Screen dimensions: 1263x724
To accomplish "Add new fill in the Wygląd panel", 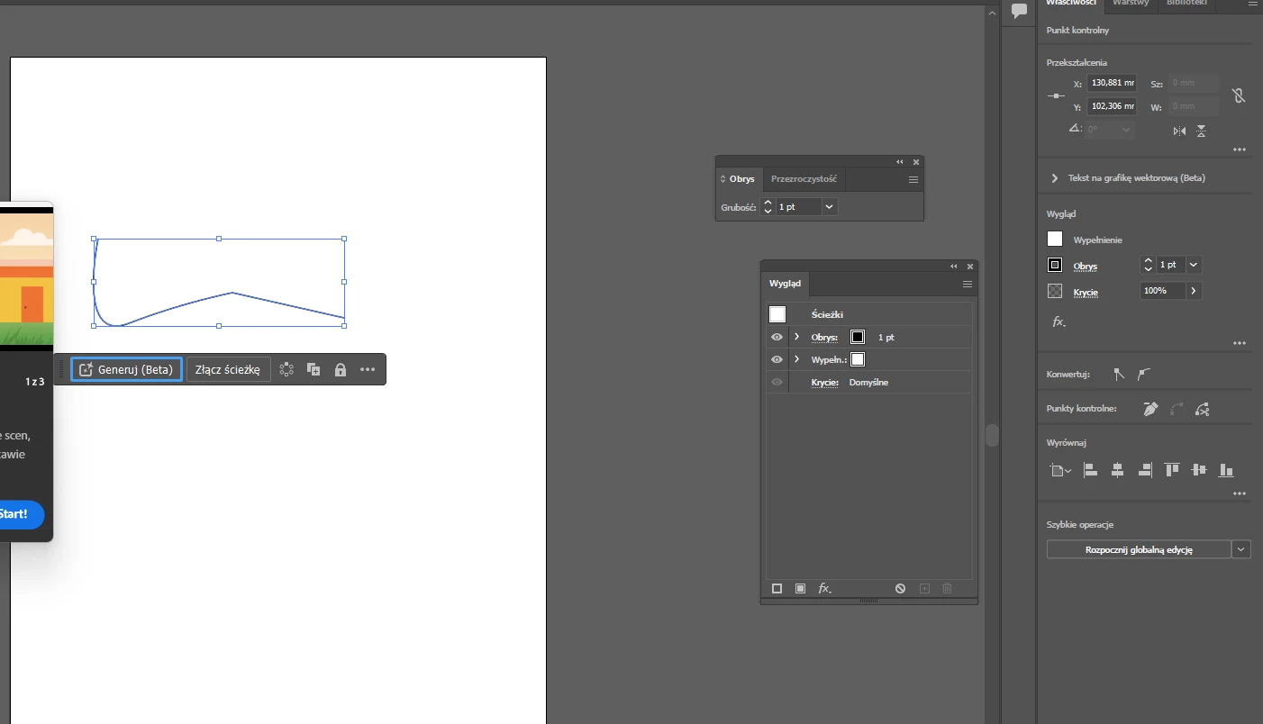I will [800, 589].
